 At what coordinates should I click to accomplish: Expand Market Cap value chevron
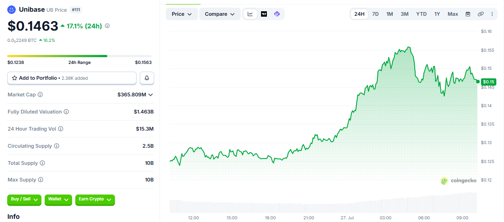click(x=151, y=95)
